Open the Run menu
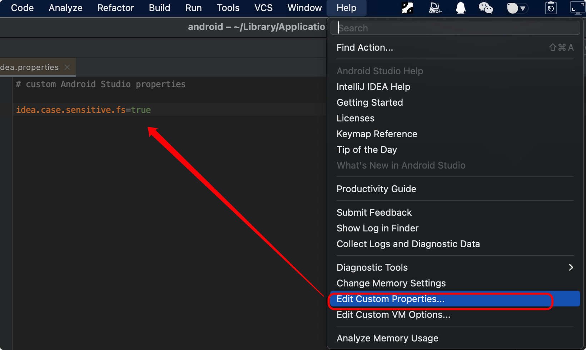Image resolution: width=586 pixels, height=350 pixels. 194,8
